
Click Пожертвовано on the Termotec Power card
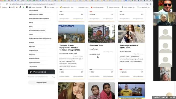(x=64, y=76)
